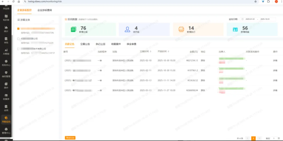Open 详情 for the ¥107961.2 case
This screenshot has height=141, width=283.
[x=275, y=70]
